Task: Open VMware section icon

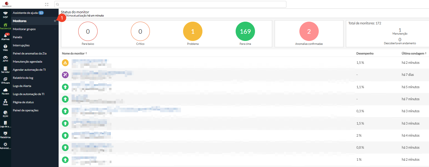Action: point(5,79)
